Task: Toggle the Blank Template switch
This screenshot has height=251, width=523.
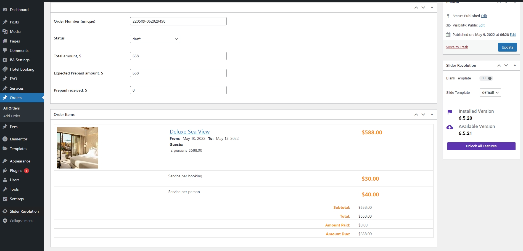Action: [x=486, y=78]
